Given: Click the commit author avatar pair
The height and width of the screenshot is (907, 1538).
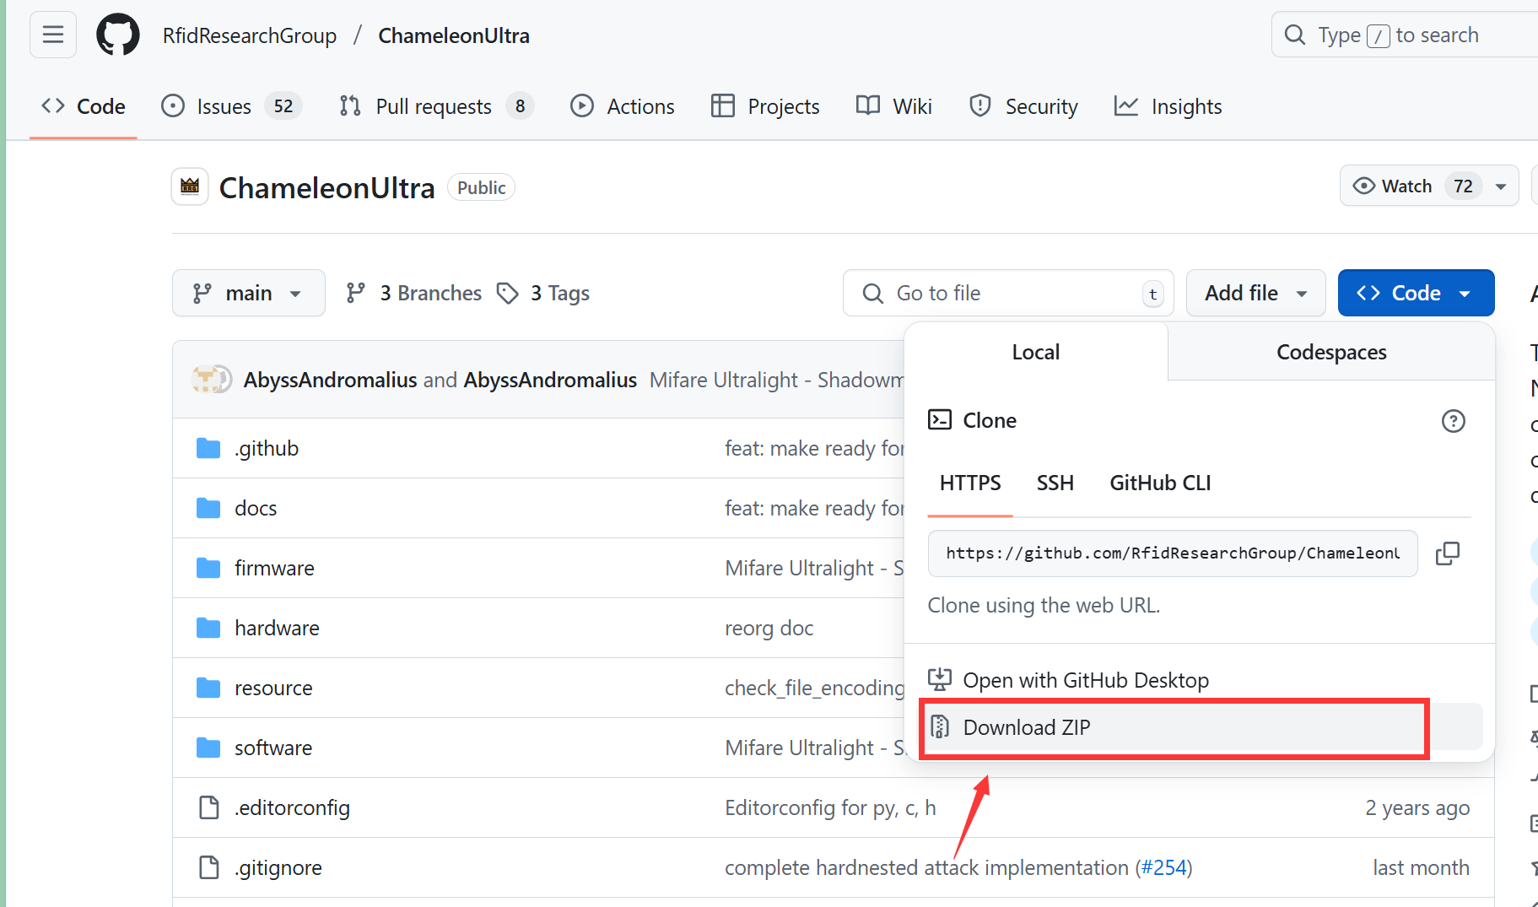Looking at the screenshot, I should [211, 380].
